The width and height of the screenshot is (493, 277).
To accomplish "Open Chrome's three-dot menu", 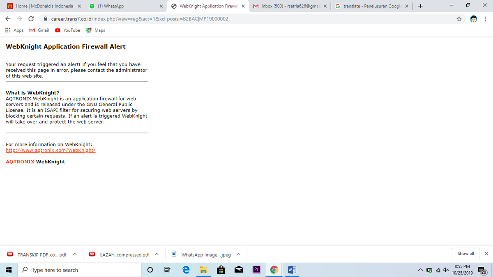I will (x=485, y=19).
